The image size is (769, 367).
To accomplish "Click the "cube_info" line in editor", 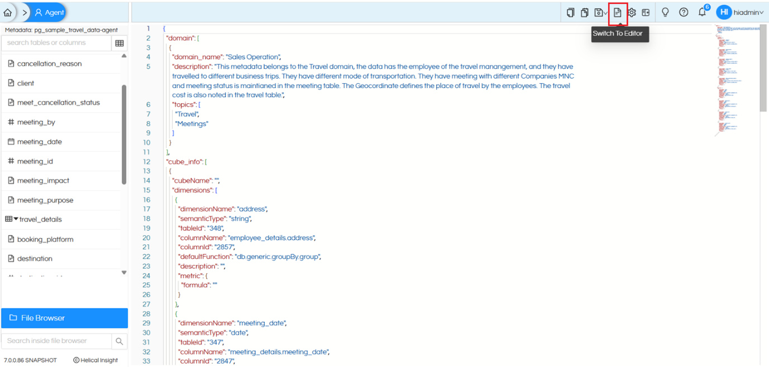I will (x=187, y=162).
